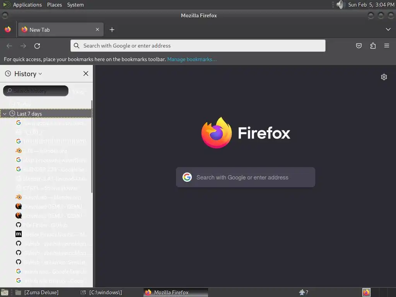The height and width of the screenshot is (297, 396).
Task: Click Mozilla Firefox taskbar button
Action: (176, 292)
